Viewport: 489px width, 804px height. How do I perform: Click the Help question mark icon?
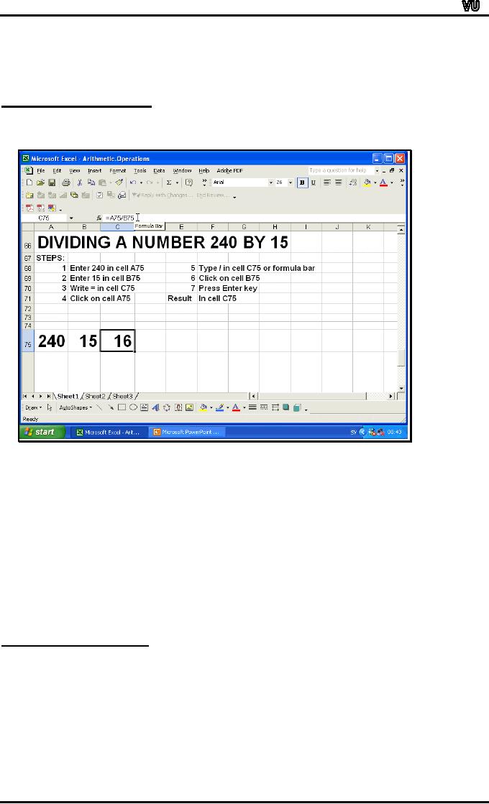[x=189, y=182]
